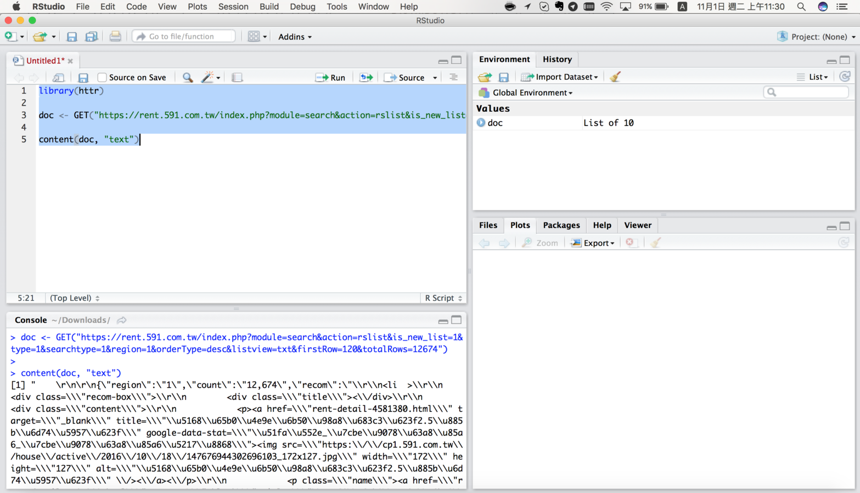The width and height of the screenshot is (860, 493).
Task: Open workspace panes layout grid icon
Action: (x=254, y=36)
